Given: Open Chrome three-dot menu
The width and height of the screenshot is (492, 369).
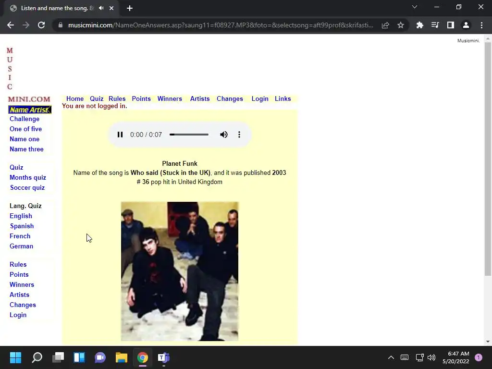Looking at the screenshot, I should (481, 25).
